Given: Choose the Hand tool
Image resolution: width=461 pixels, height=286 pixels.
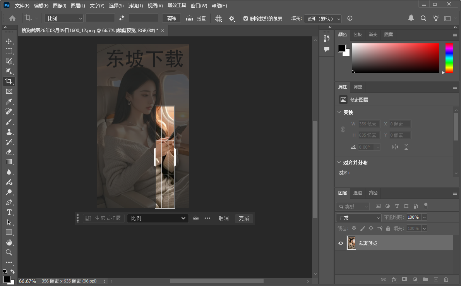Looking at the screenshot, I should pos(9,242).
